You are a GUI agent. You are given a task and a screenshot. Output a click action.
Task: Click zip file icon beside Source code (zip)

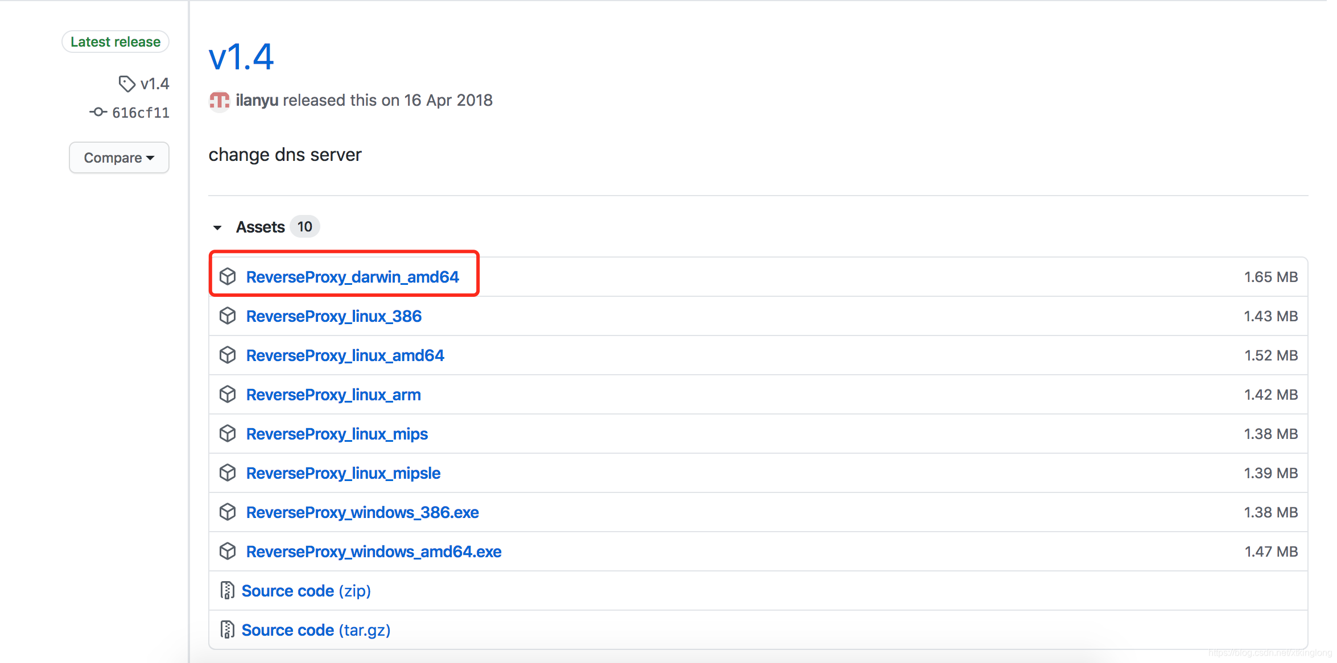[227, 591]
